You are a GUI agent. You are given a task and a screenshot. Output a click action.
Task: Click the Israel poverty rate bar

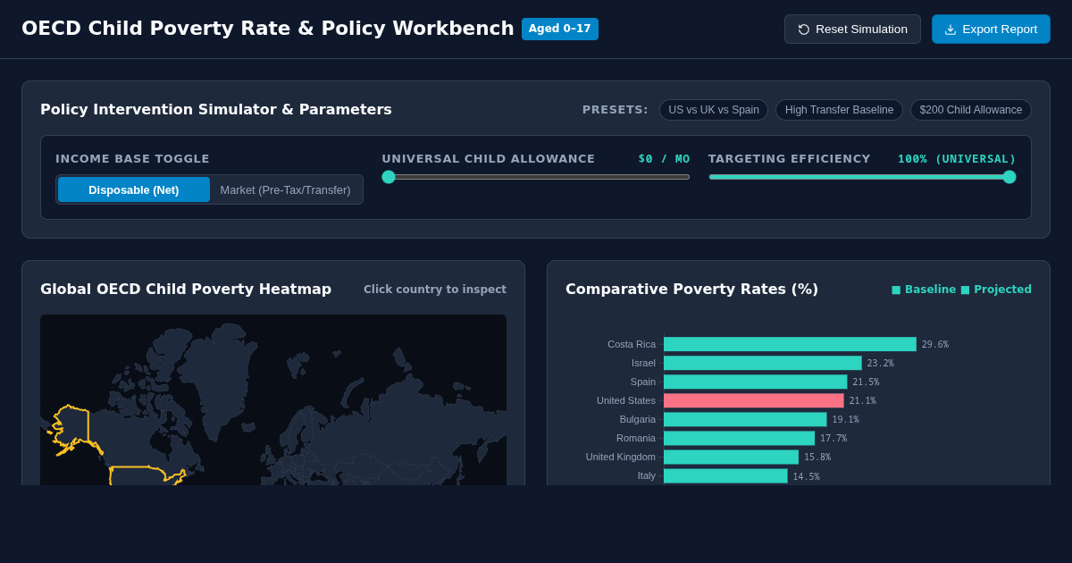pyautogui.click(x=763, y=363)
